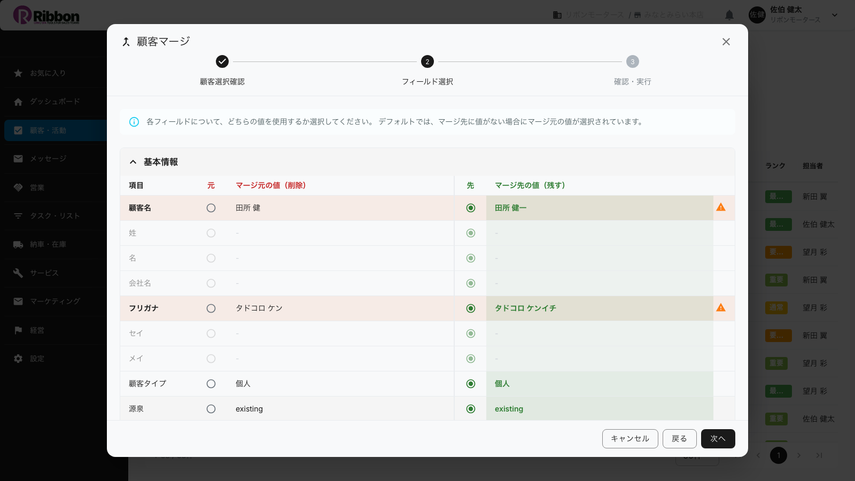Click the キャンセル button
The image size is (855, 481).
[630, 439]
